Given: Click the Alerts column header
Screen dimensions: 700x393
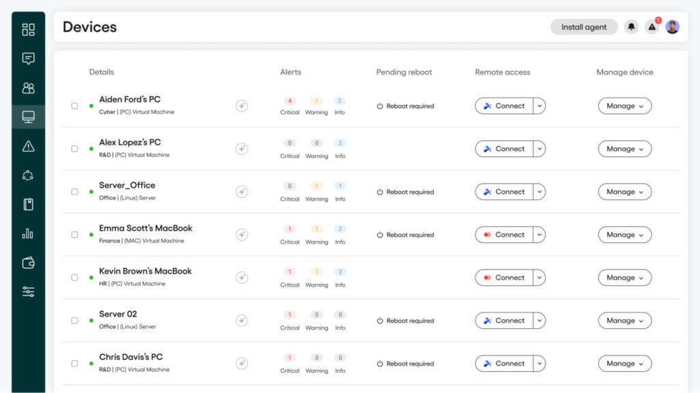Looking at the screenshot, I should [291, 72].
